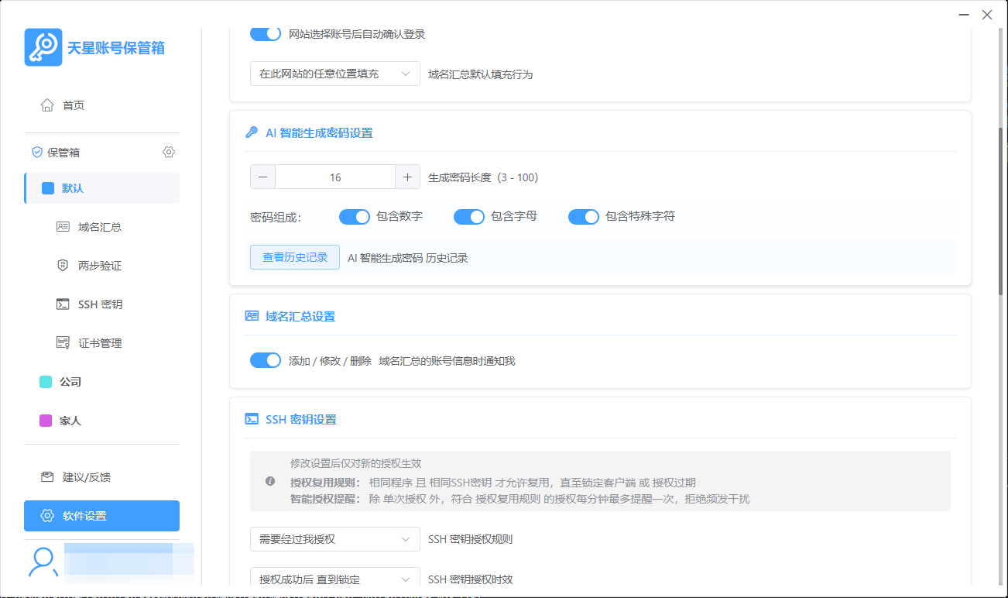The height and width of the screenshot is (598, 1008).
Task: Click the 天星账号保管箱 key logo
Action: coord(43,48)
